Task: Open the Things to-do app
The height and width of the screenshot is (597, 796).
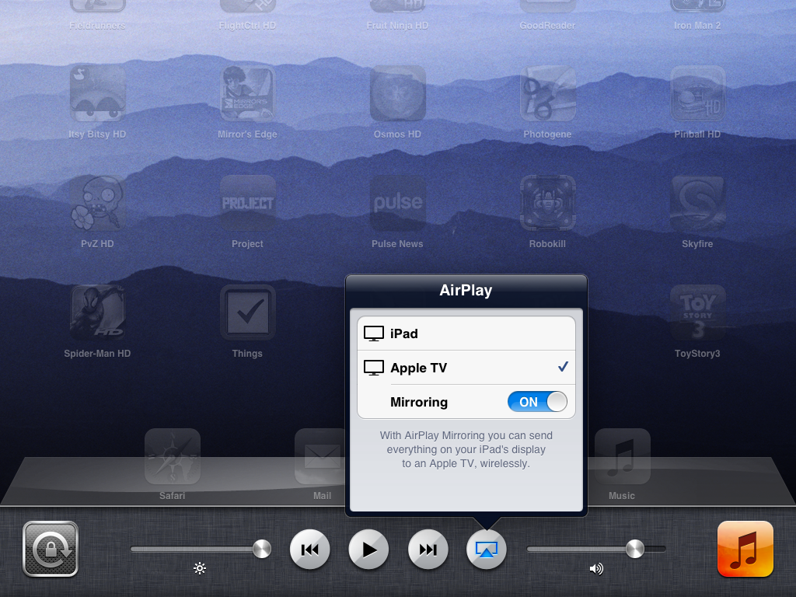Action: (248, 312)
